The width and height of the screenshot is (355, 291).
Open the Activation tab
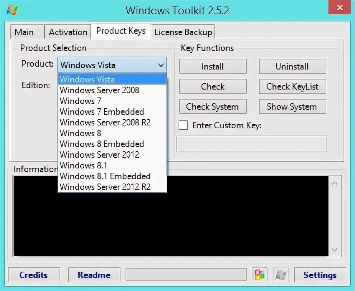(68, 32)
